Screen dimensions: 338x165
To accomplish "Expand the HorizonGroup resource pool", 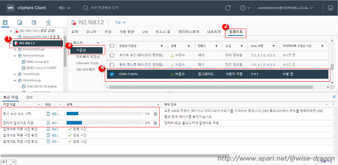I will 15,49.
